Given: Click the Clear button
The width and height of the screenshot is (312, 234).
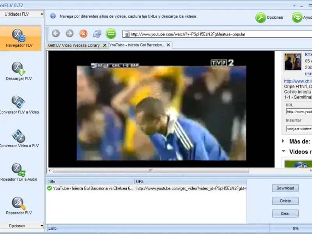Looking at the screenshot, I should [285, 213].
